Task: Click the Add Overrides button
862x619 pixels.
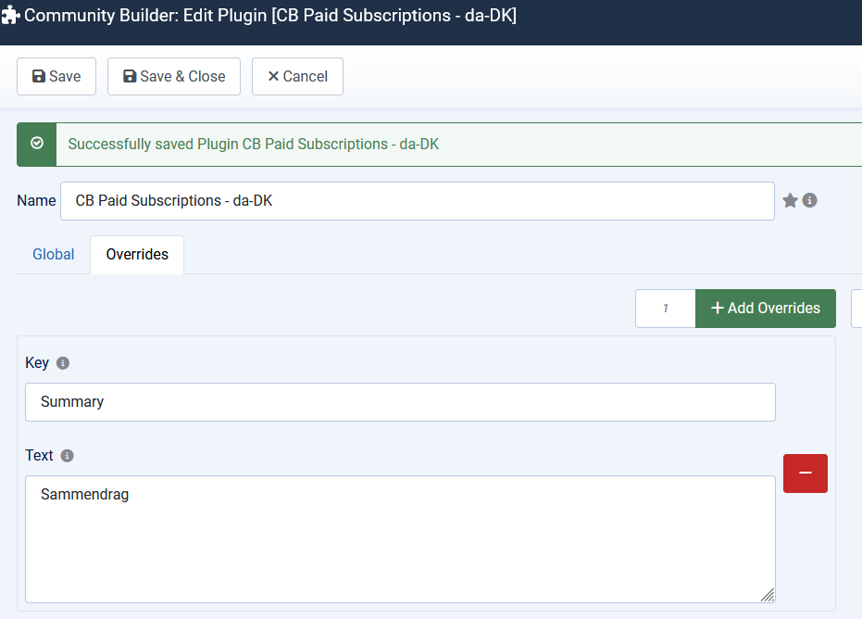Action: pyautogui.click(x=766, y=309)
